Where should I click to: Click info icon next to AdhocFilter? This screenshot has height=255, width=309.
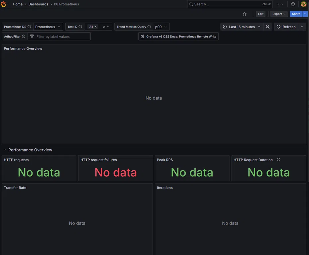(24, 37)
